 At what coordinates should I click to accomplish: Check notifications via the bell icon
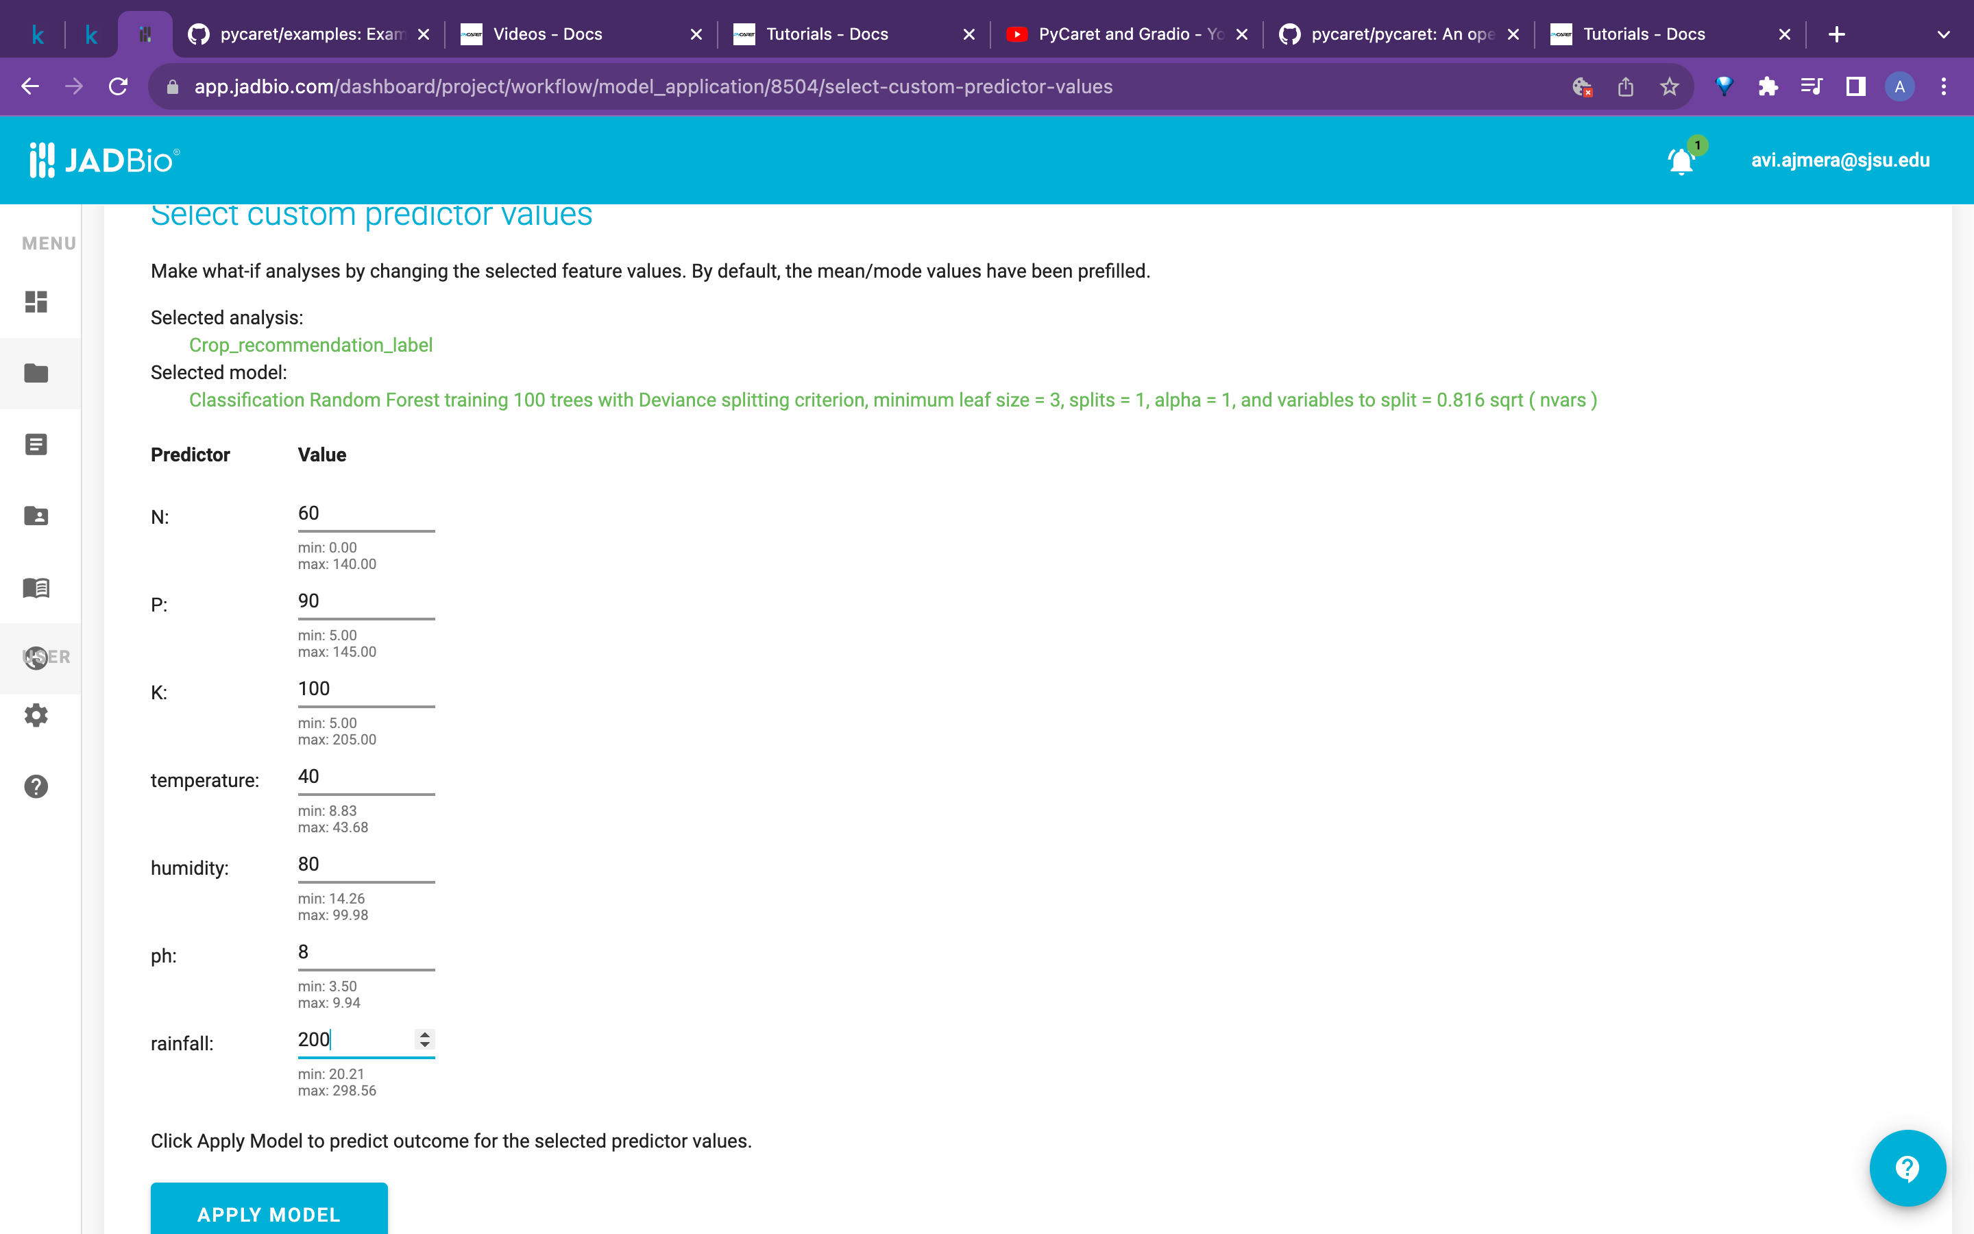(x=1679, y=161)
